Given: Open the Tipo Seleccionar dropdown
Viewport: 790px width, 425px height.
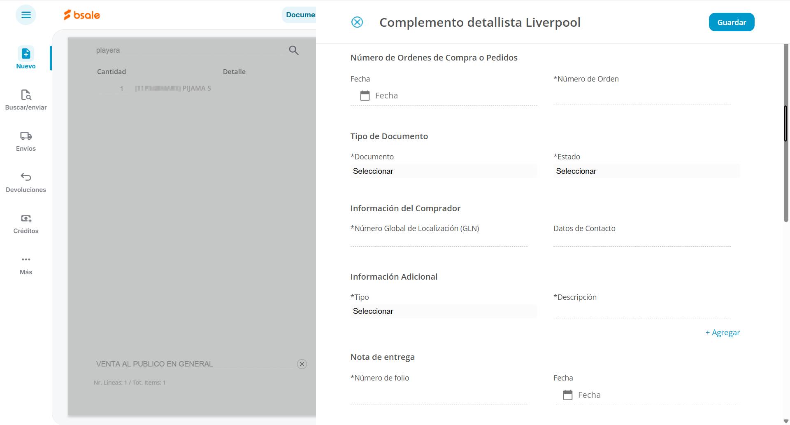Looking at the screenshot, I should coord(444,311).
